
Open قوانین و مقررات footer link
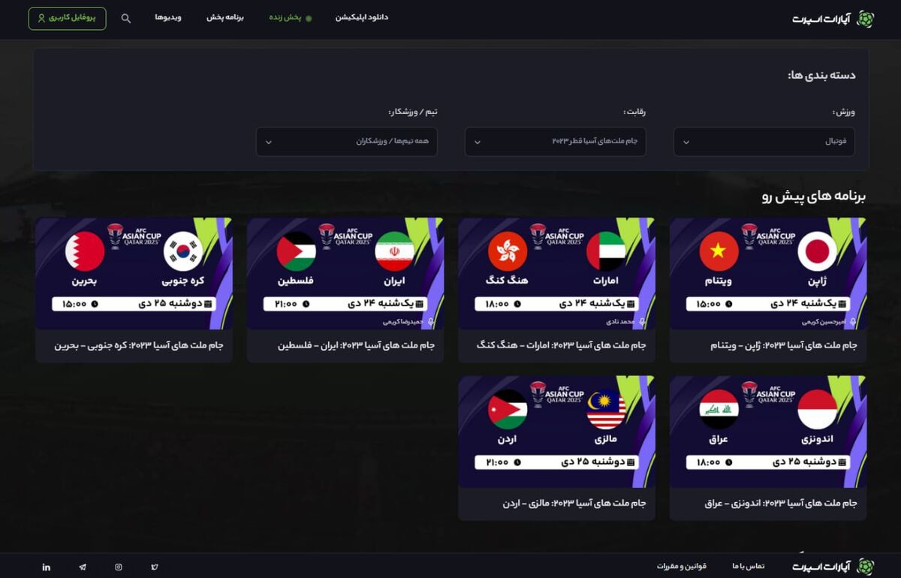[x=682, y=566]
